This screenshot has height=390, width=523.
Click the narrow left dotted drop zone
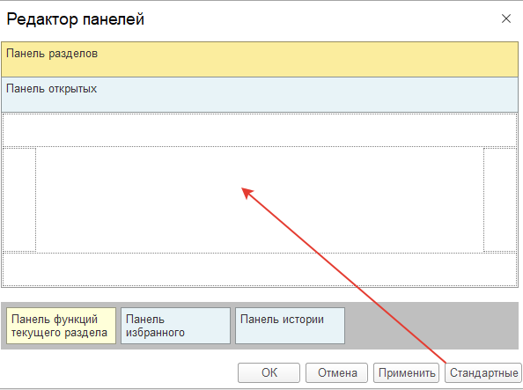point(19,200)
